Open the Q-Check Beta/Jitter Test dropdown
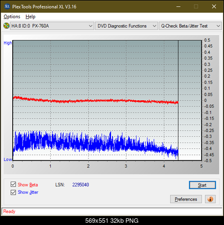The image size is (224, 225). click(190, 26)
